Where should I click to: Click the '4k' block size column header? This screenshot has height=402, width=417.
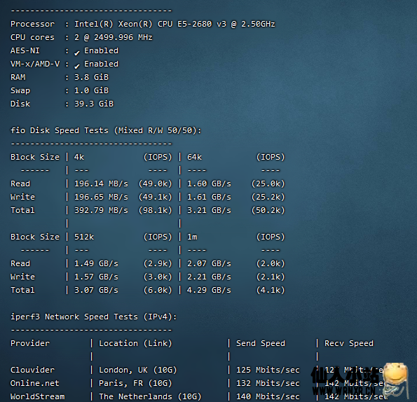coord(79,157)
